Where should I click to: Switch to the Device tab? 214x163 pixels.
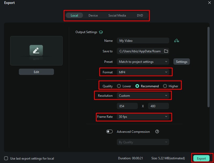coord(93,16)
